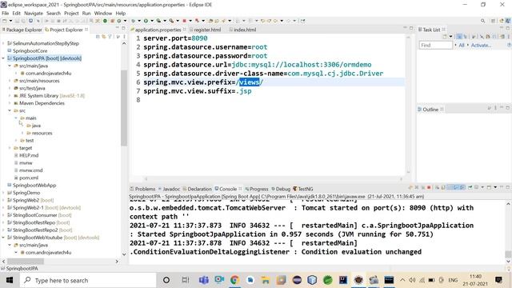This screenshot has height=288, width=512.
Task: Click the Activate... link in Task List
Action: tap(481, 45)
